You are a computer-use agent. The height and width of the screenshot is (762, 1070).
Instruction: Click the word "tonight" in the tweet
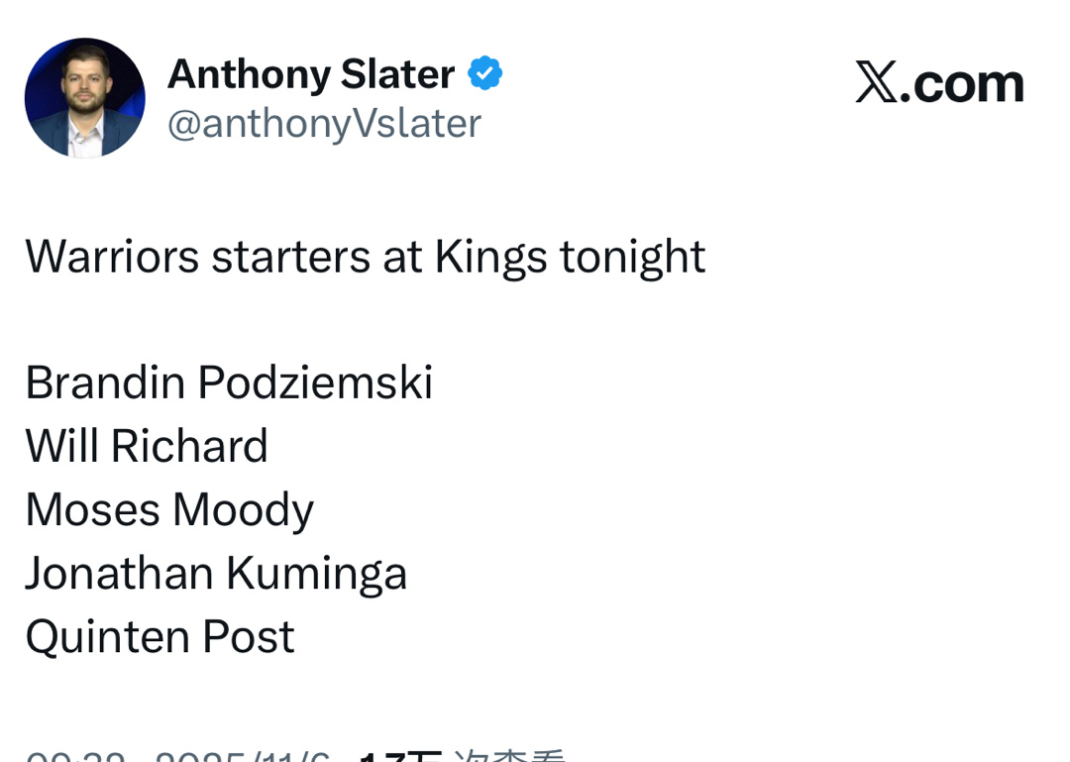click(x=632, y=257)
